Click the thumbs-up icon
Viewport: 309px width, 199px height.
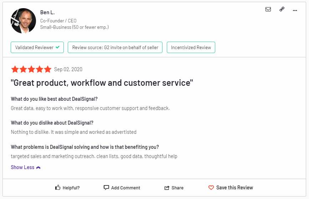(57, 187)
